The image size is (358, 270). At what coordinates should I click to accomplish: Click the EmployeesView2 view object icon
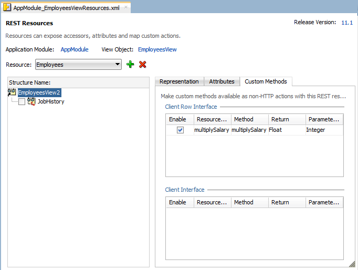tap(12, 92)
